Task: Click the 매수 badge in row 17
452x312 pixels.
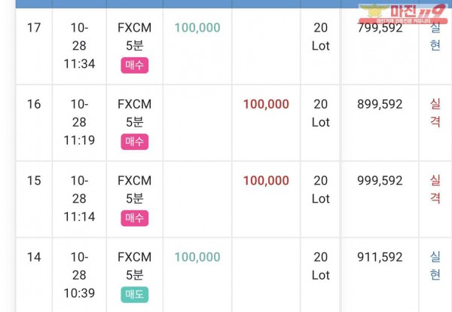Action: click(x=135, y=65)
